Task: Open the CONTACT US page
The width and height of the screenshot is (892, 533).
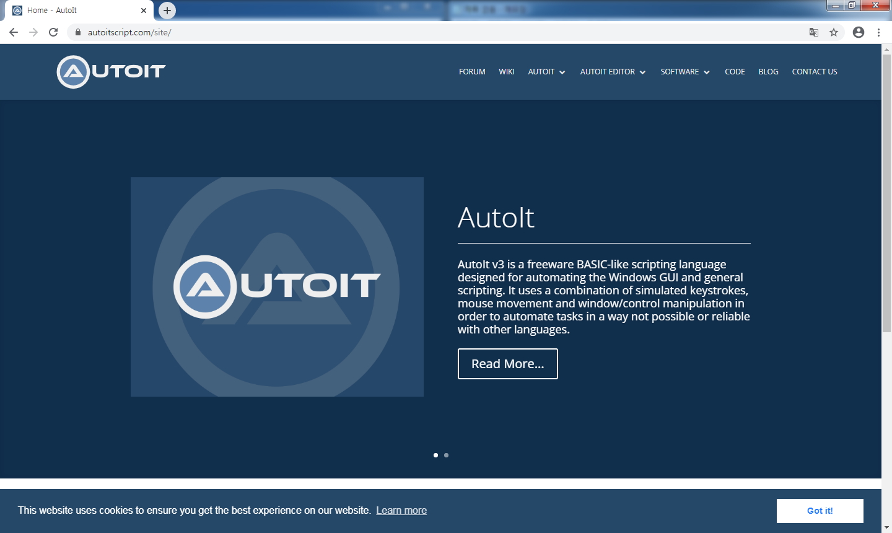Action: (x=815, y=72)
